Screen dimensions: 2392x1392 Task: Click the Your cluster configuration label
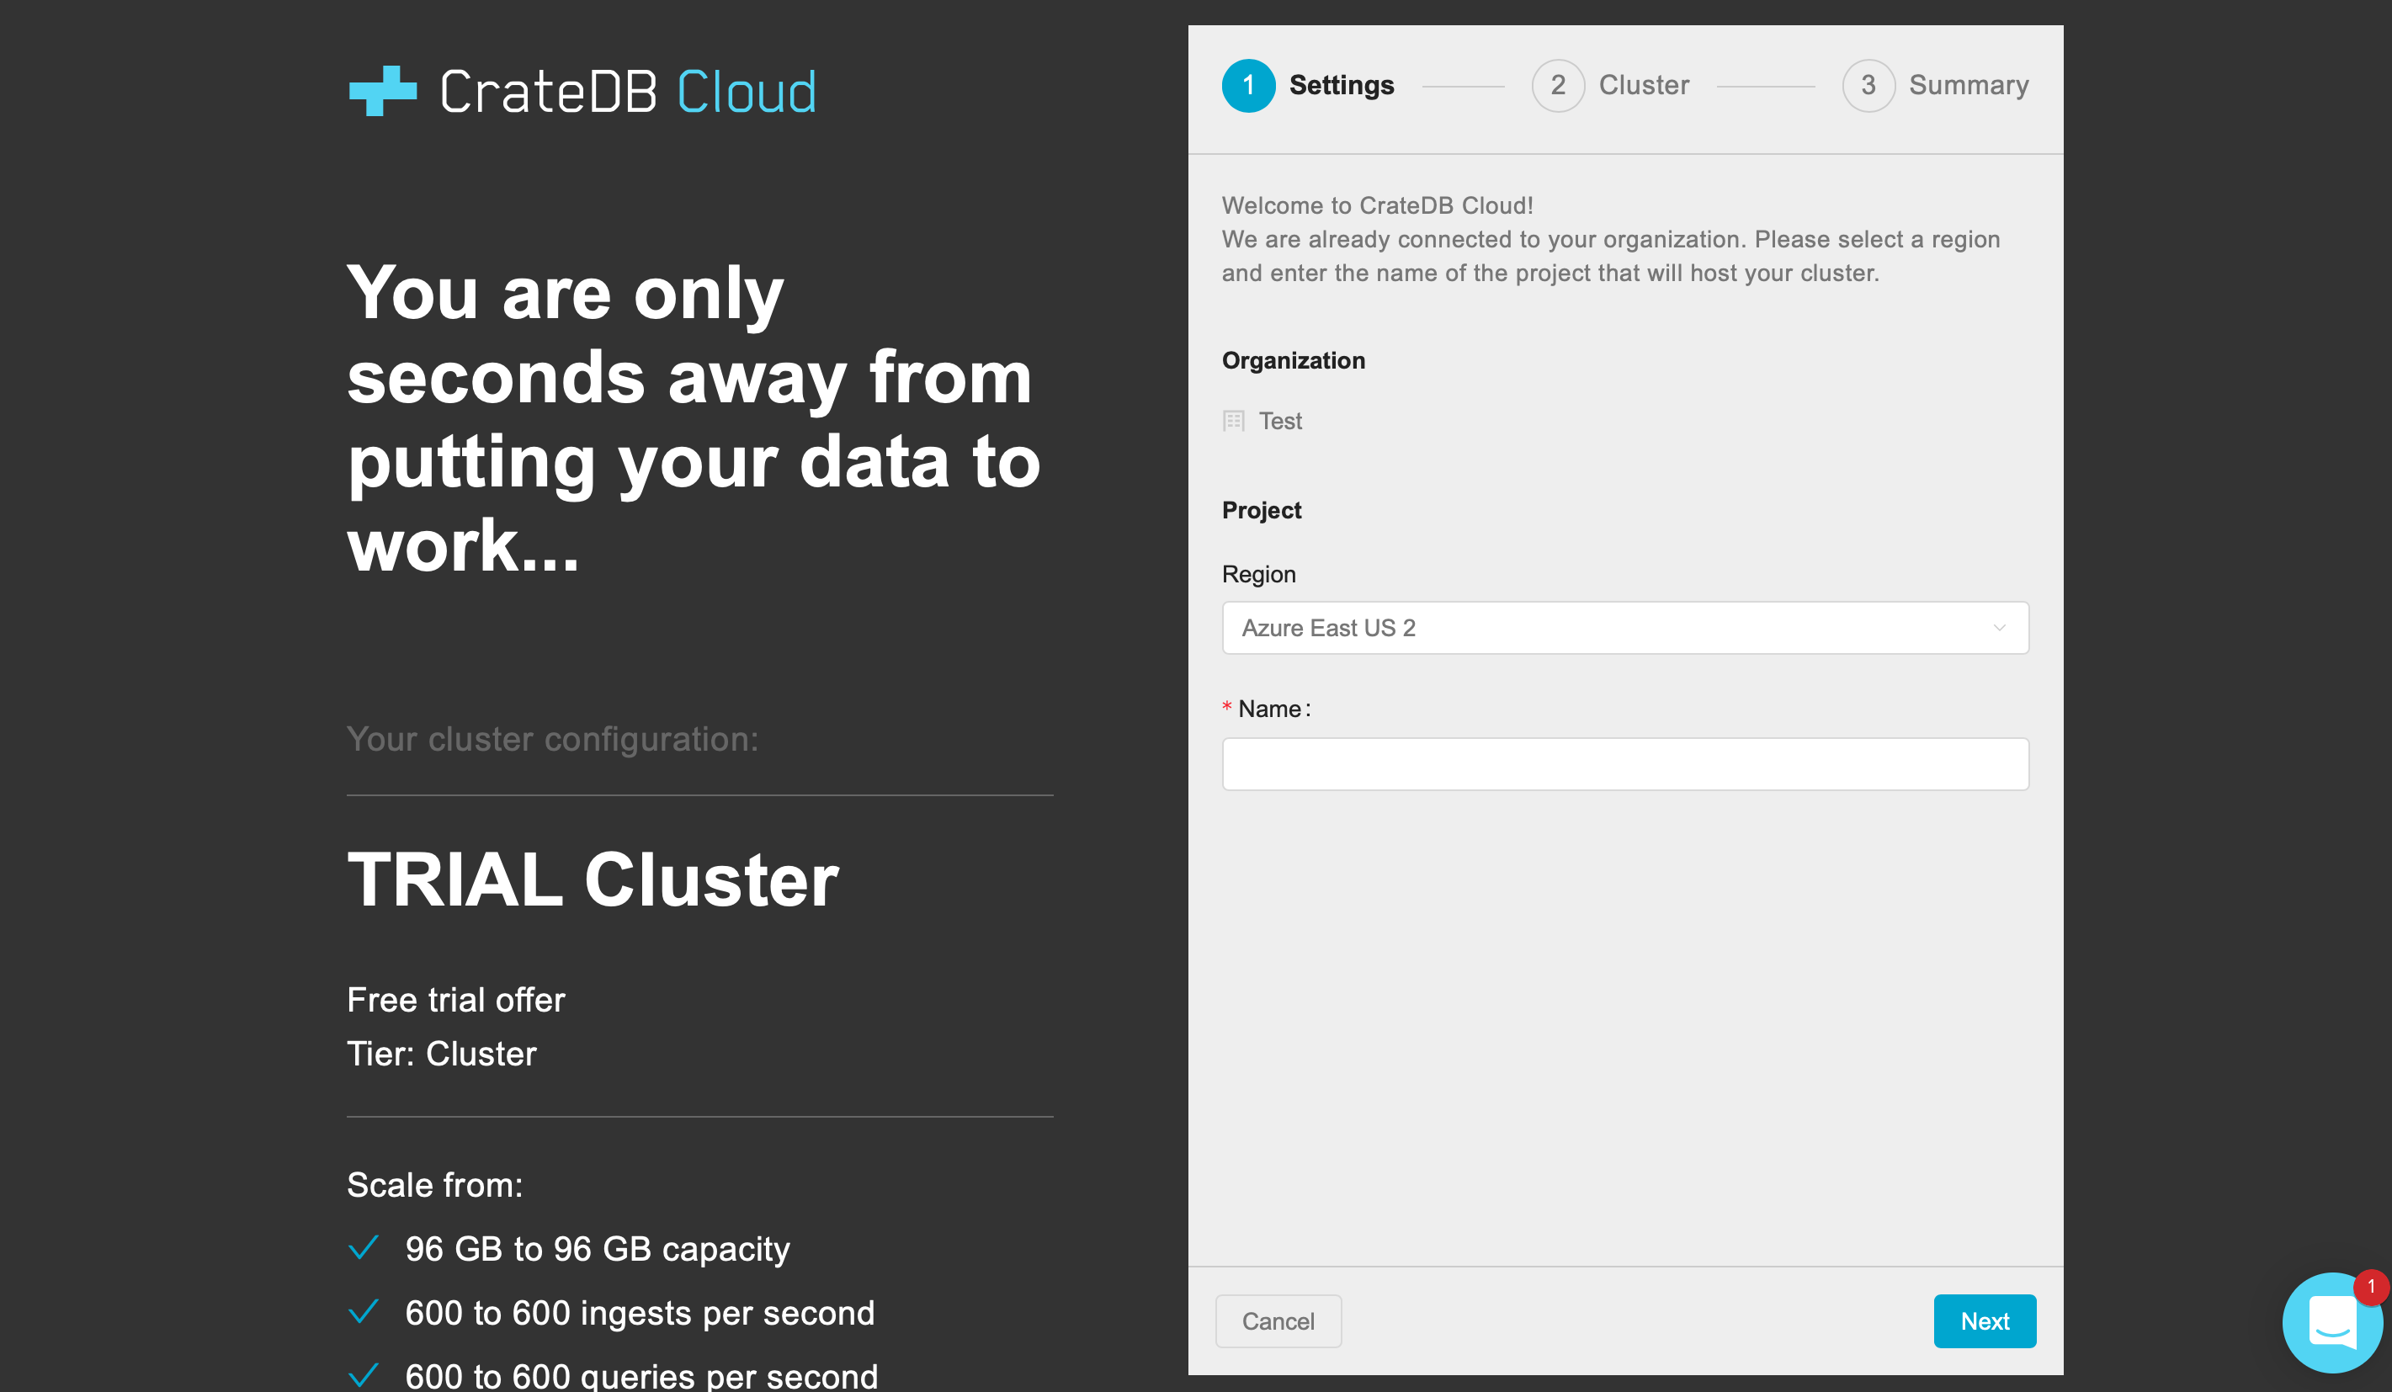[x=552, y=739]
